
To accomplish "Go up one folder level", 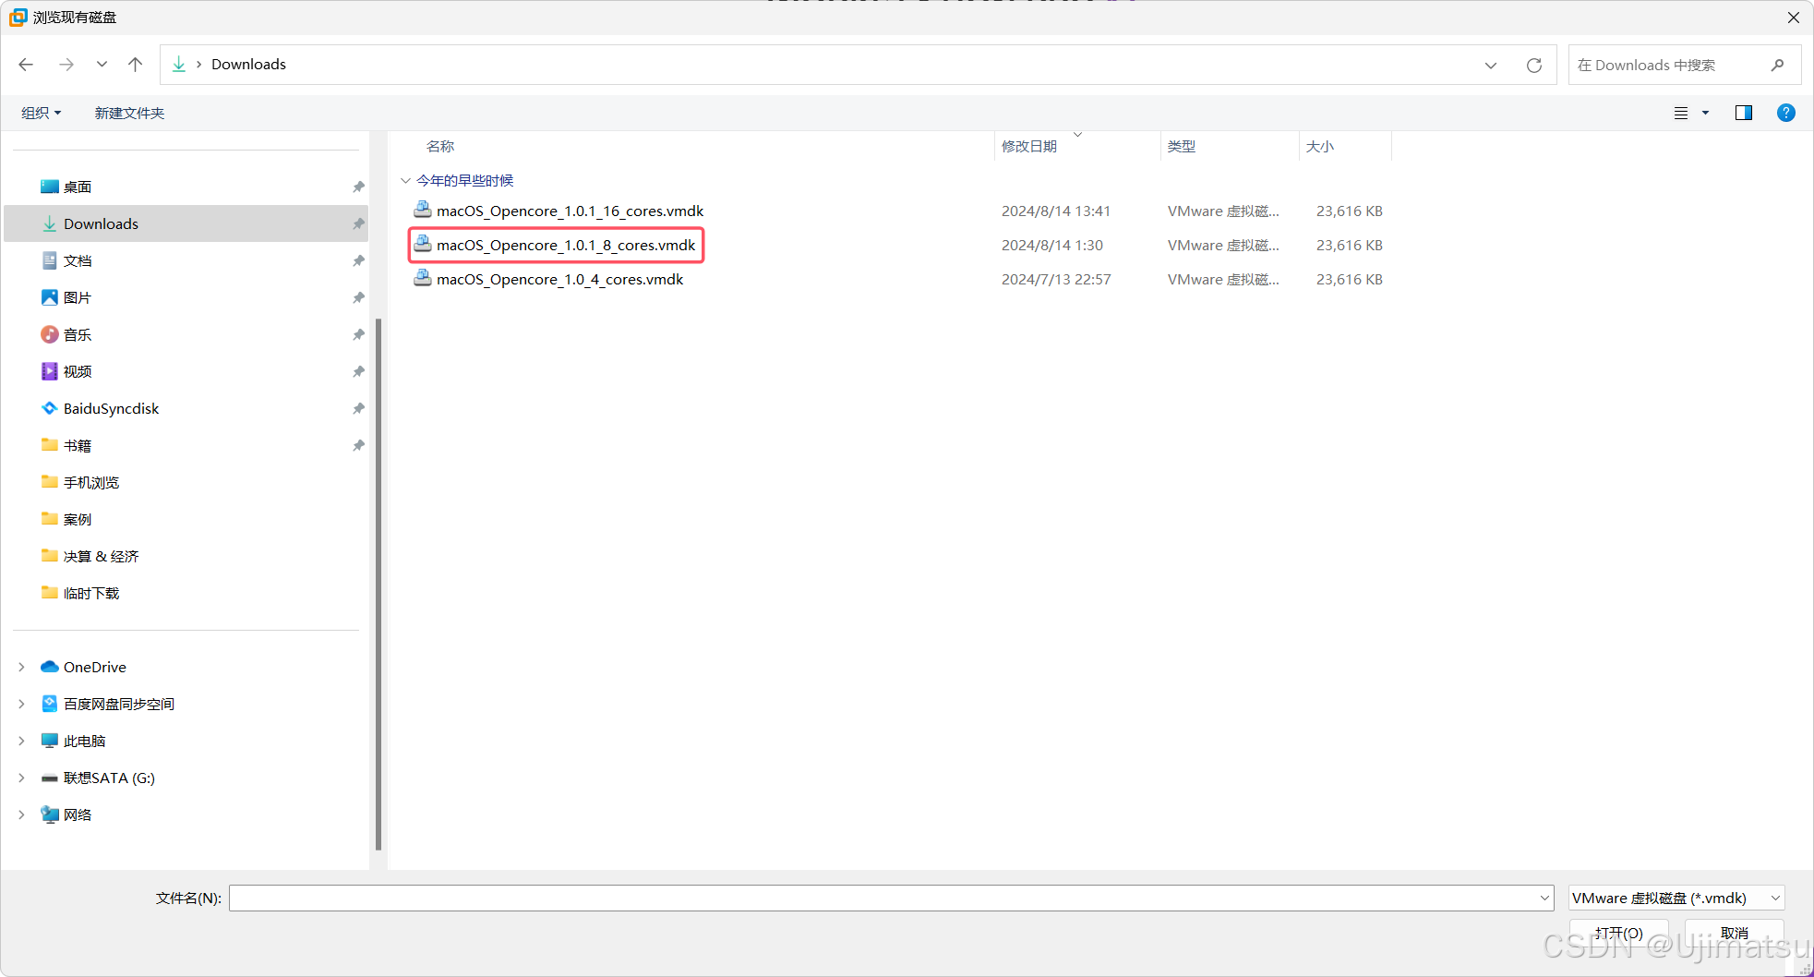I will (x=136, y=64).
